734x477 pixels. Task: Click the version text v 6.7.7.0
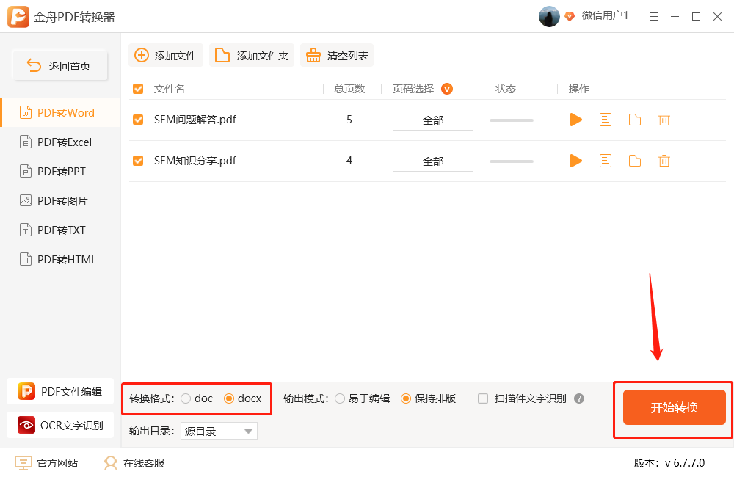(x=684, y=463)
